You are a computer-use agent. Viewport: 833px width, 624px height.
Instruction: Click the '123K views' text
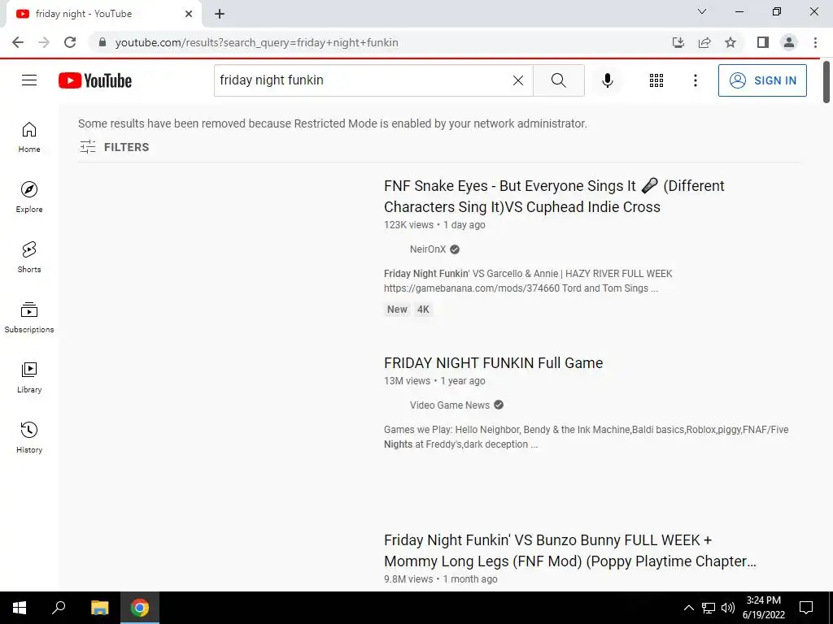[x=408, y=225]
